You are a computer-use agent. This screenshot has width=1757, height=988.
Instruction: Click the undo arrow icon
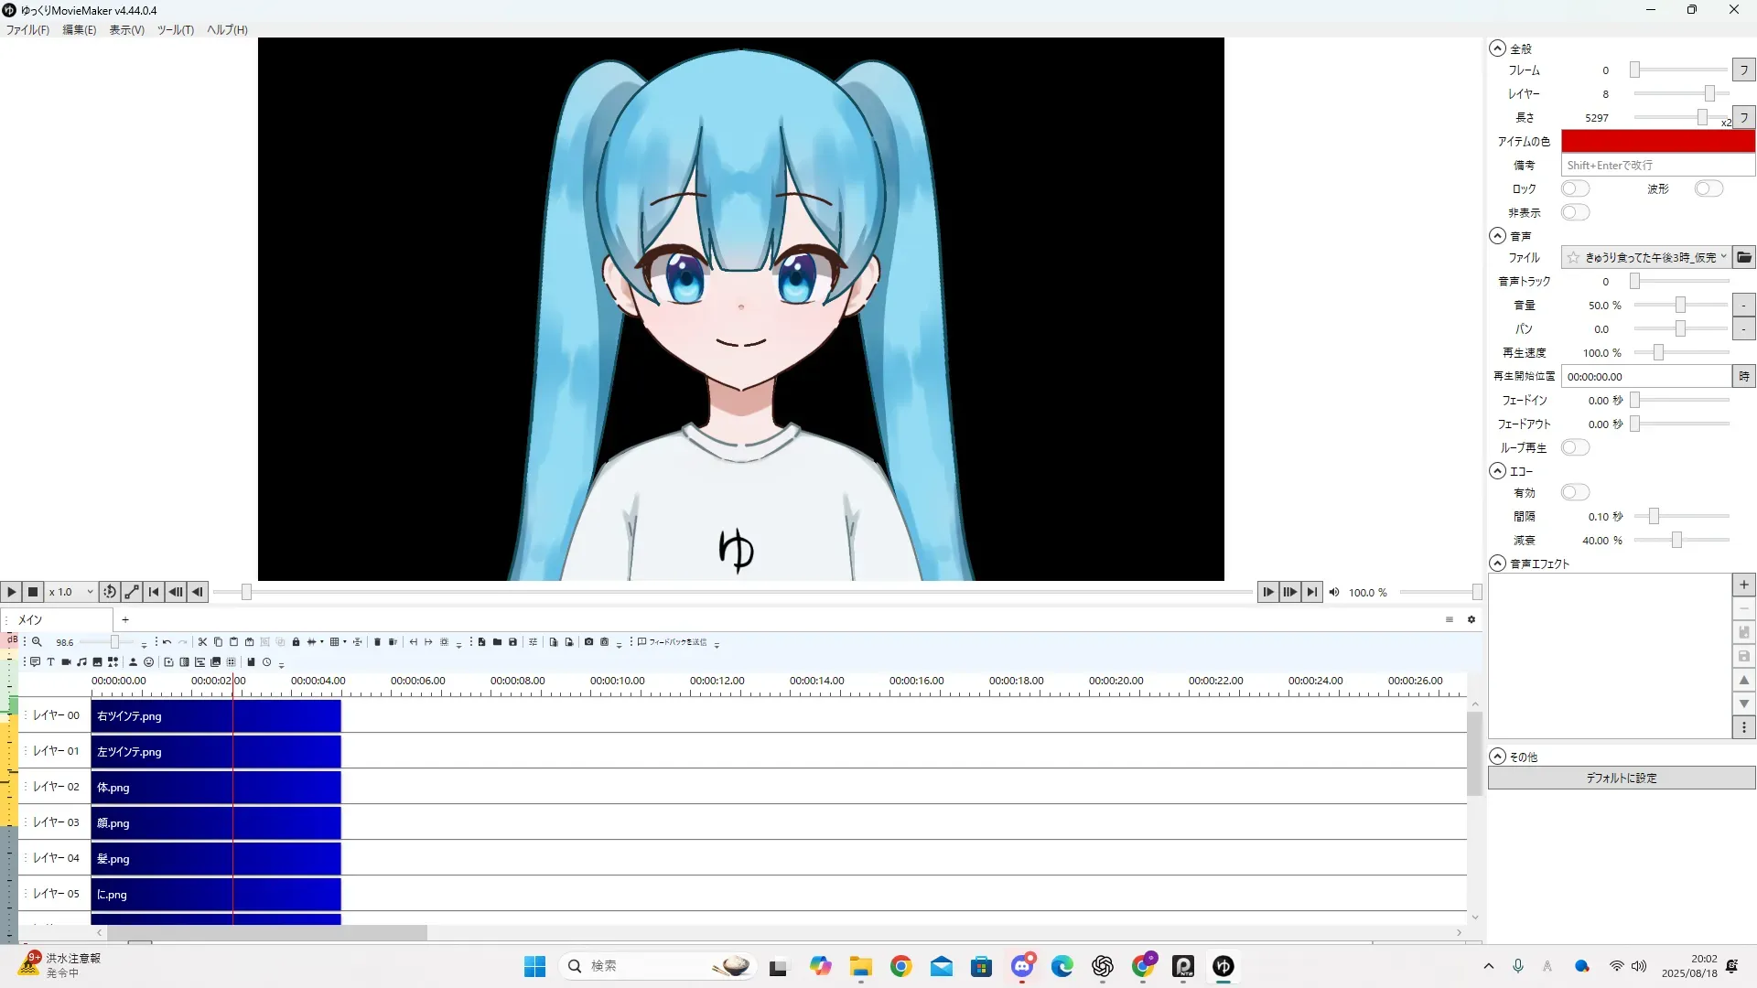(167, 642)
